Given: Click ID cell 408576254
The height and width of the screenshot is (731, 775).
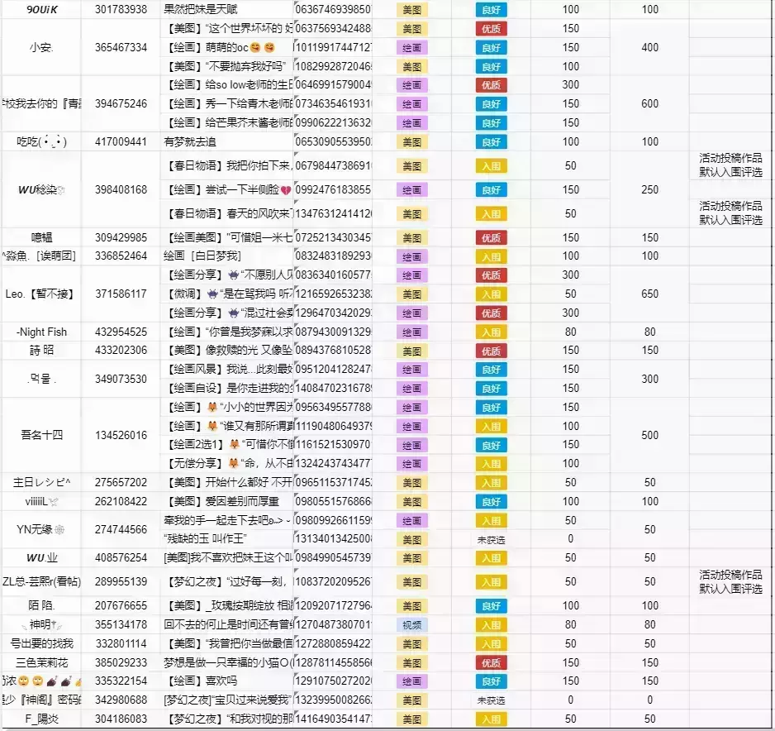Looking at the screenshot, I should tap(121, 558).
